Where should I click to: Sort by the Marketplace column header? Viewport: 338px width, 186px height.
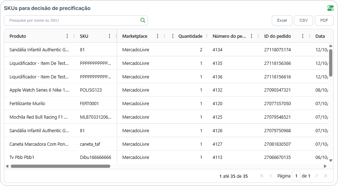[135, 36]
